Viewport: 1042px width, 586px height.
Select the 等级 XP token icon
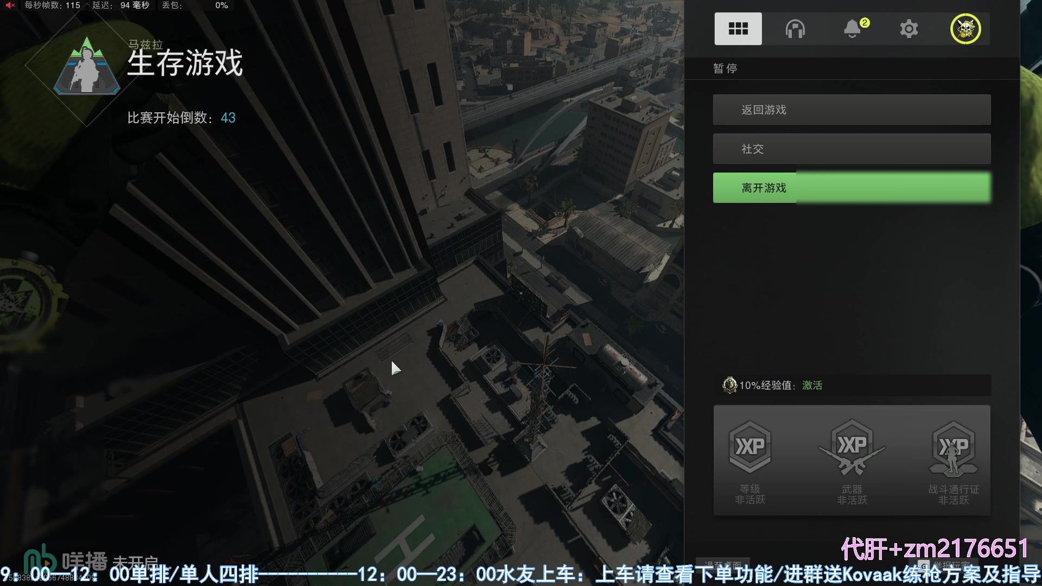(x=750, y=447)
